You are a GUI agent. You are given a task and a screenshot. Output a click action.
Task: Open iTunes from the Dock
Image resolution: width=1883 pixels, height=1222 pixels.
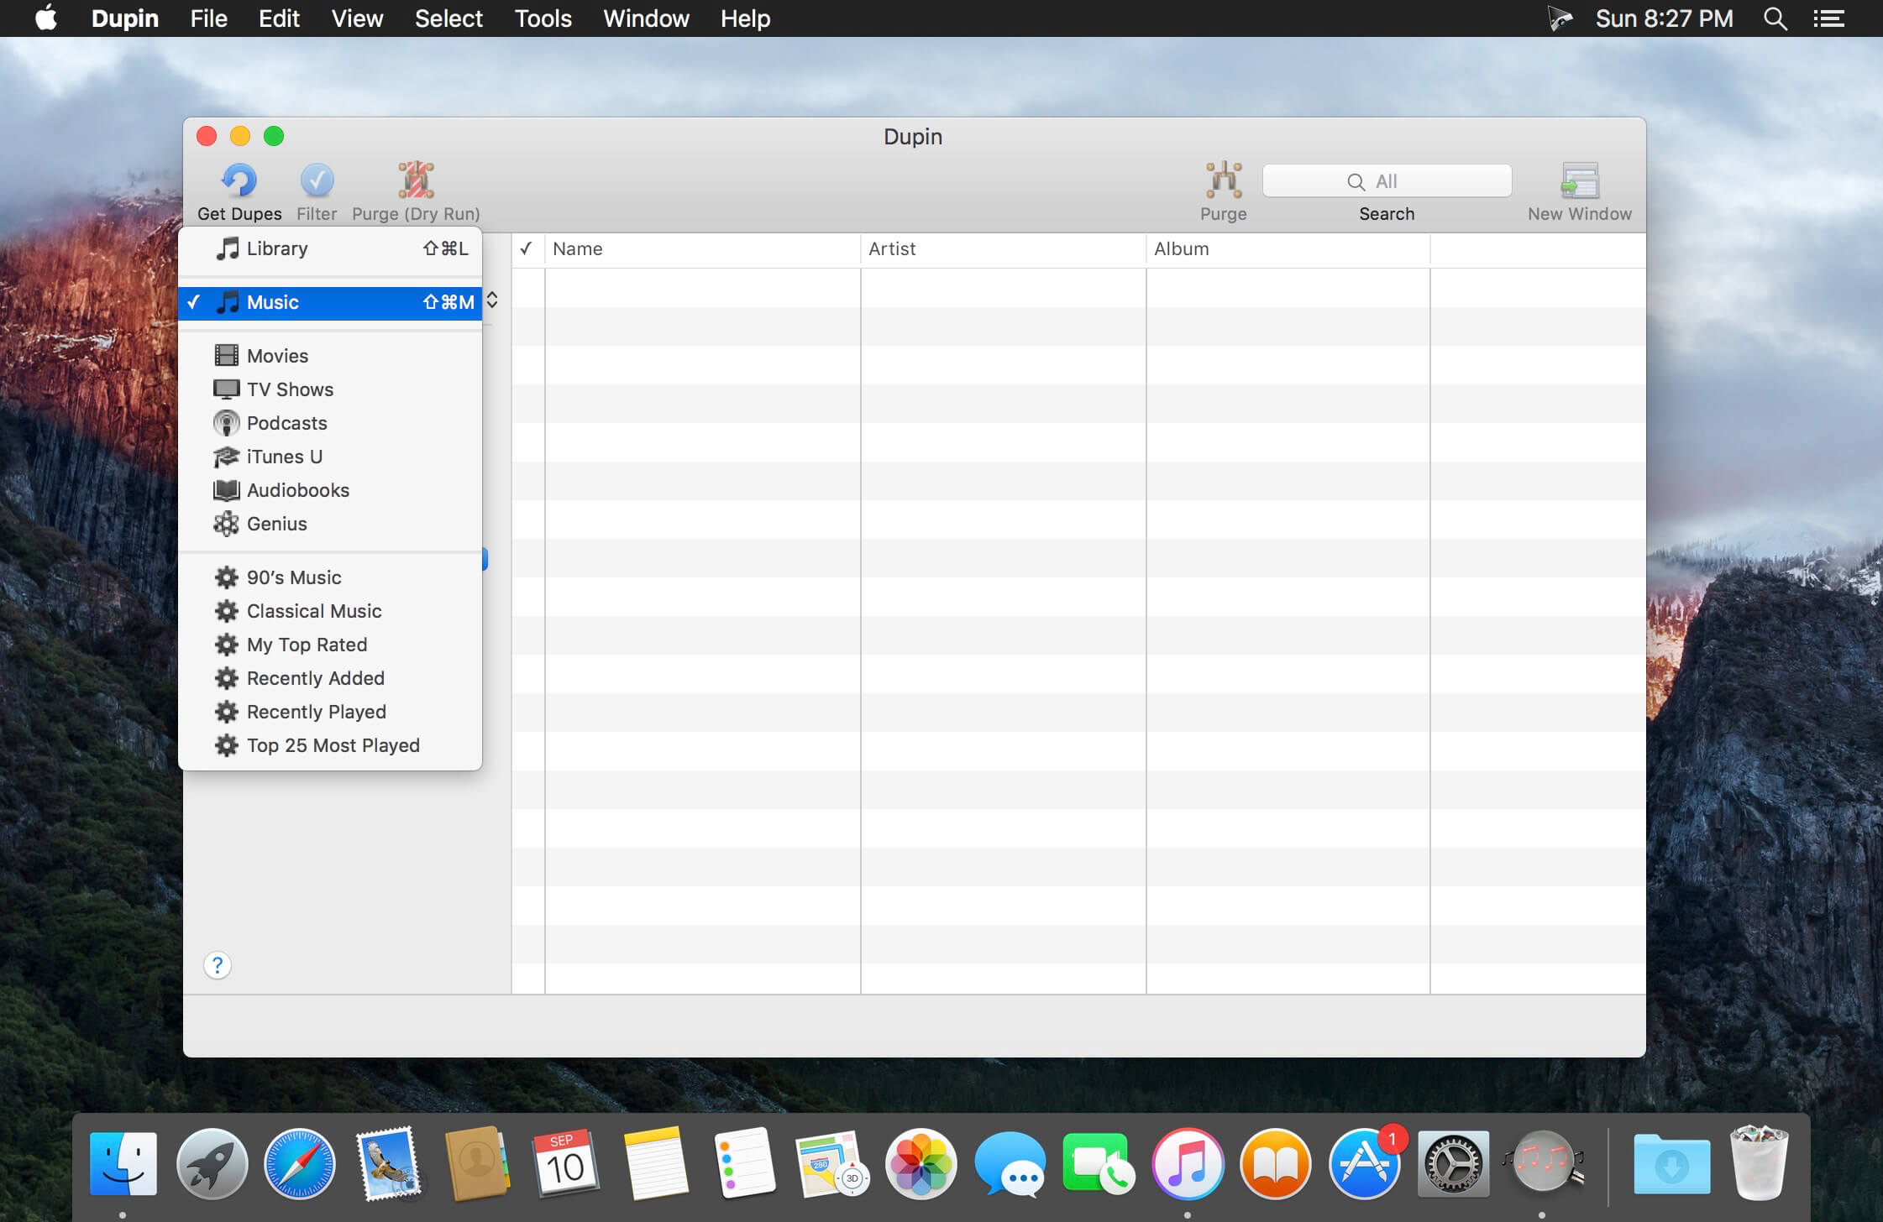point(1187,1163)
